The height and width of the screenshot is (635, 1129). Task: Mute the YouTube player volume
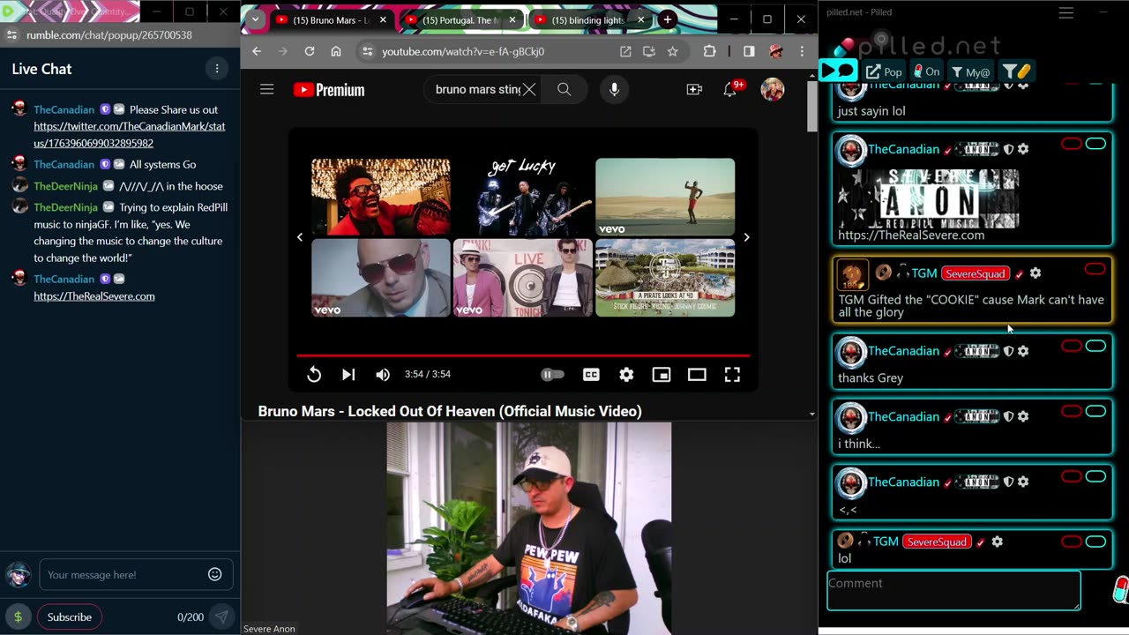(383, 375)
